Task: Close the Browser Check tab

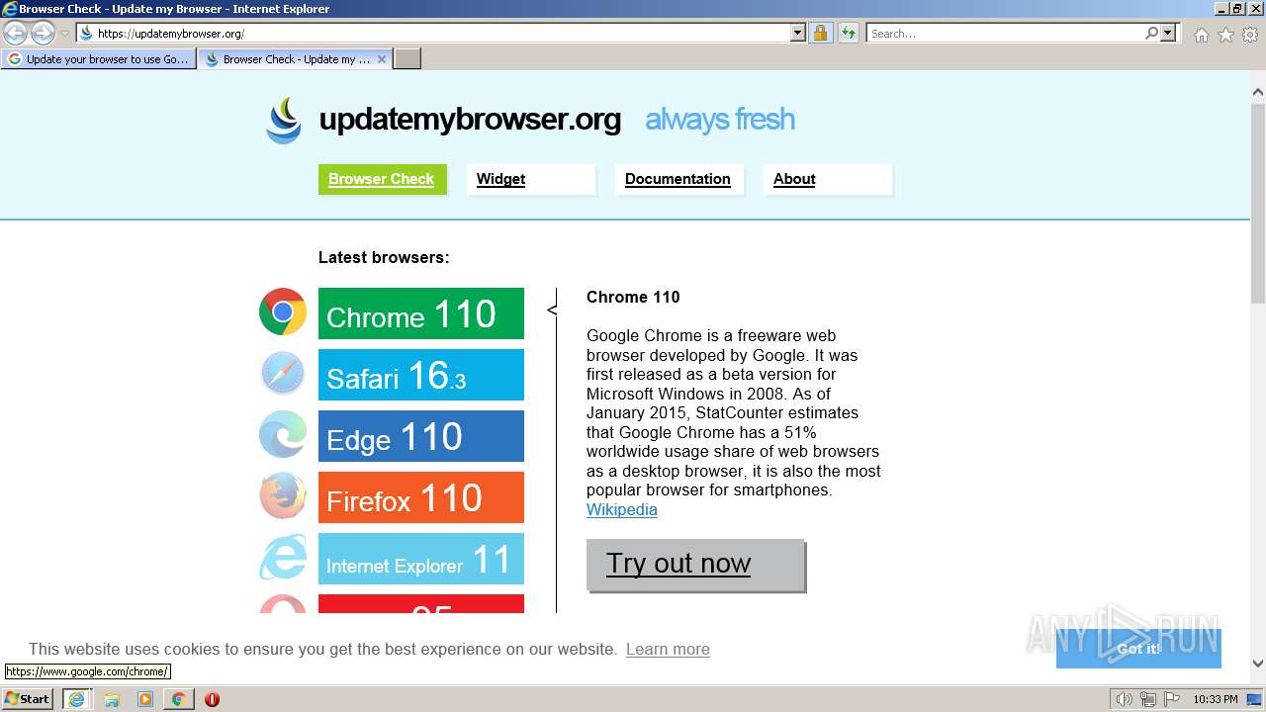Action: pos(382,59)
